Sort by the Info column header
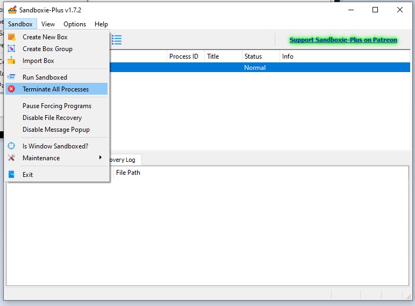The image size is (415, 306). (345, 56)
